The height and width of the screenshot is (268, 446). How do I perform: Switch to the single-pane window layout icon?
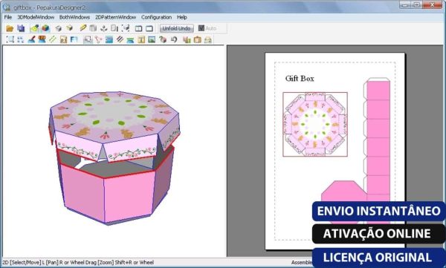(149, 28)
